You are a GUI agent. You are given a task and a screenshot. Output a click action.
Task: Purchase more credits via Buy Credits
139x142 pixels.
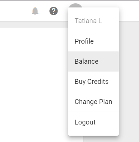pyautogui.click(x=93, y=82)
